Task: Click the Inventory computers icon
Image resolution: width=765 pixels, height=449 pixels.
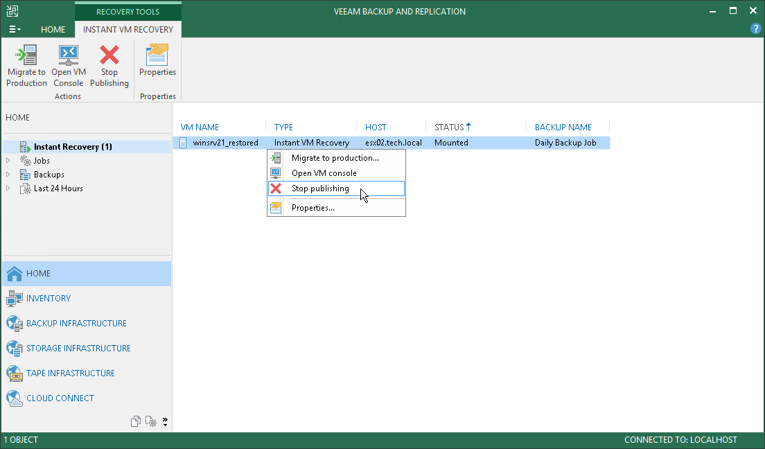Action: [15, 299]
